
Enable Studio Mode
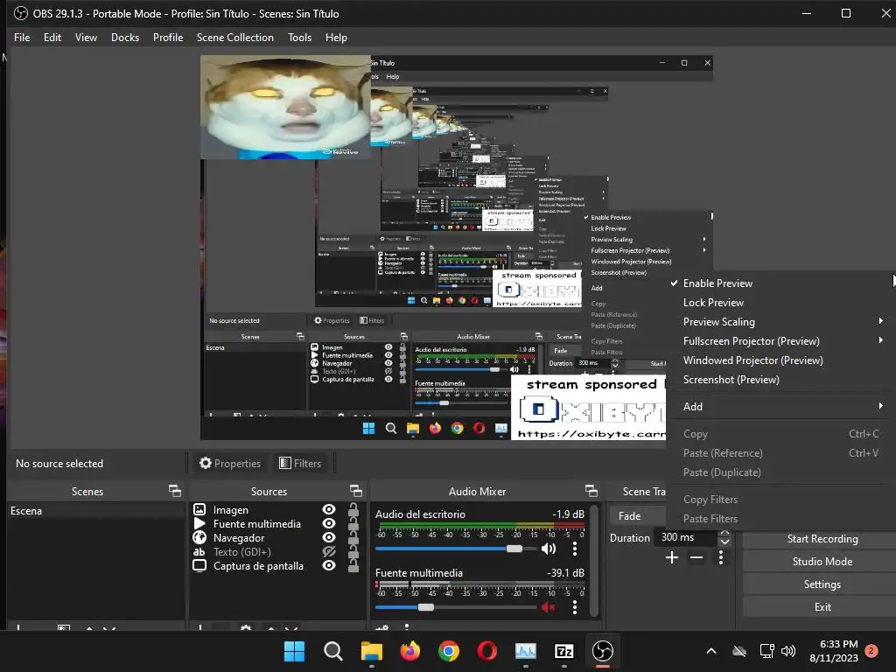[822, 562]
